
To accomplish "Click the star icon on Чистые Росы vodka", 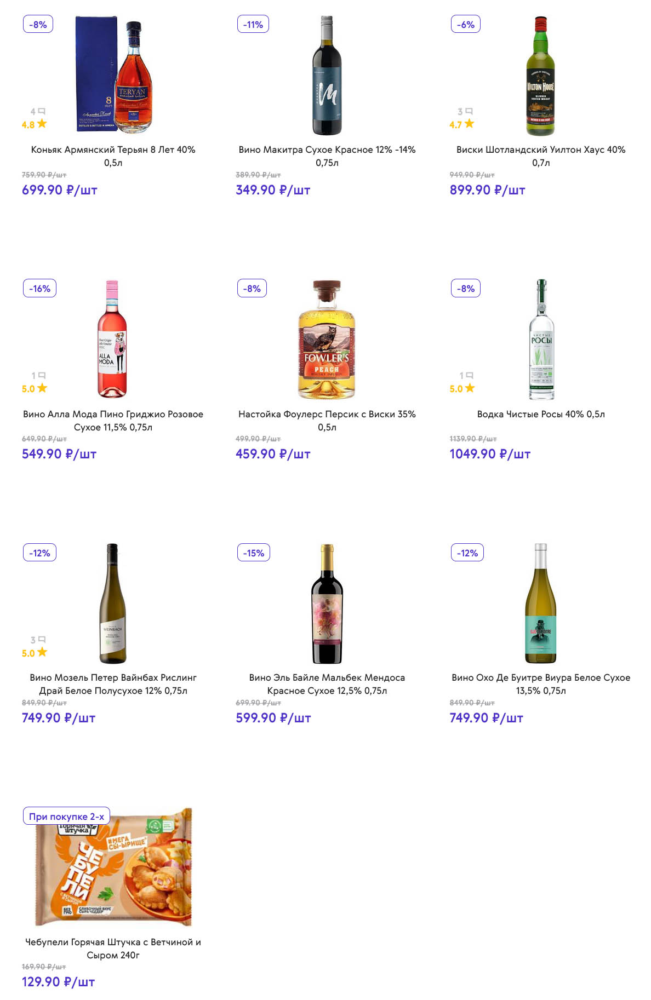I will click(470, 388).
